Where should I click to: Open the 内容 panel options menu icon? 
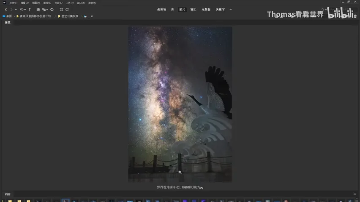click(355, 194)
